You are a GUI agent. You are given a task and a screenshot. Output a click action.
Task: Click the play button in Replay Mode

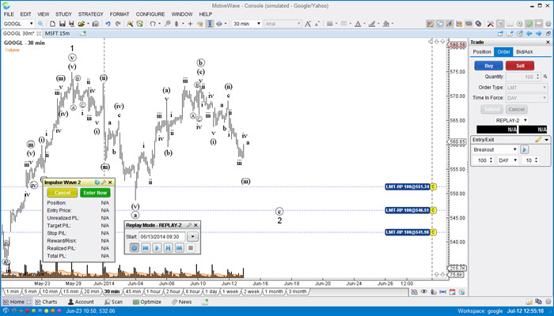click(157, 247)
